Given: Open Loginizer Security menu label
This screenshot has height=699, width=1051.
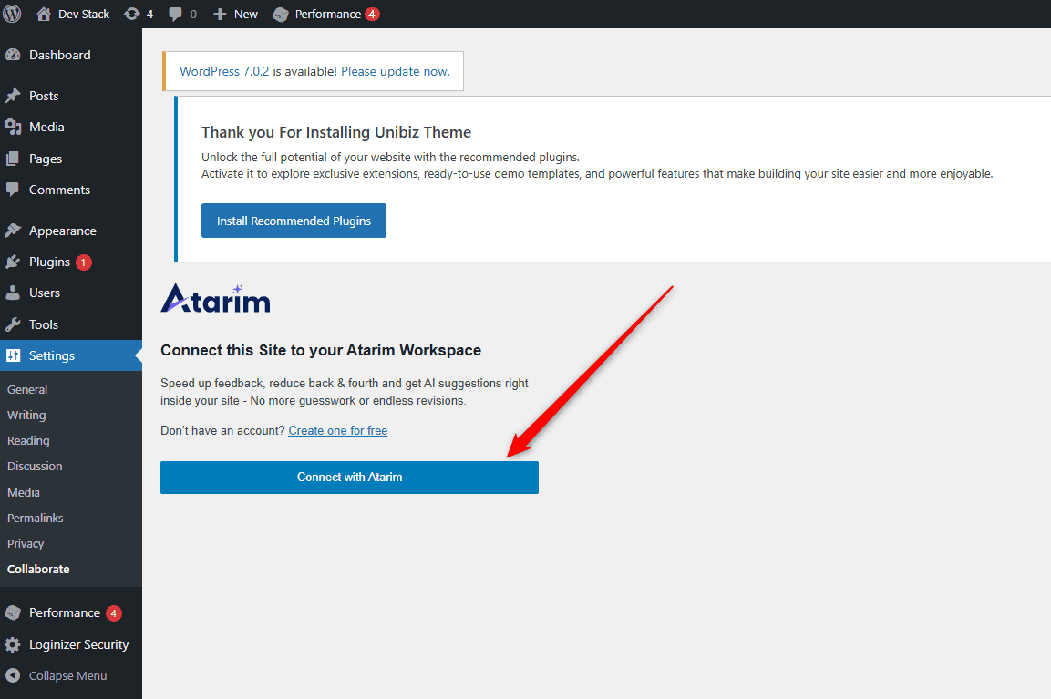Looking at the screenshot, I should tap(79, 644).
